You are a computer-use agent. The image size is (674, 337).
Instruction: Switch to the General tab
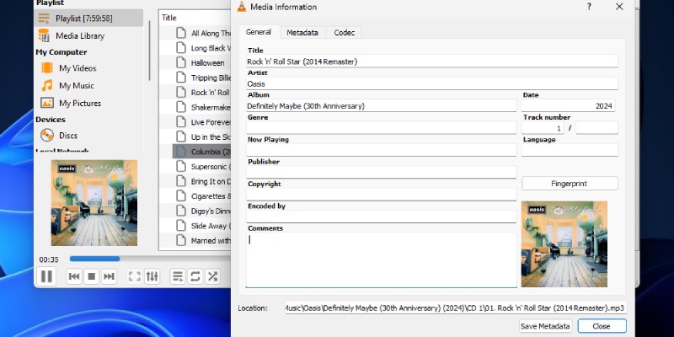[259, 32]
